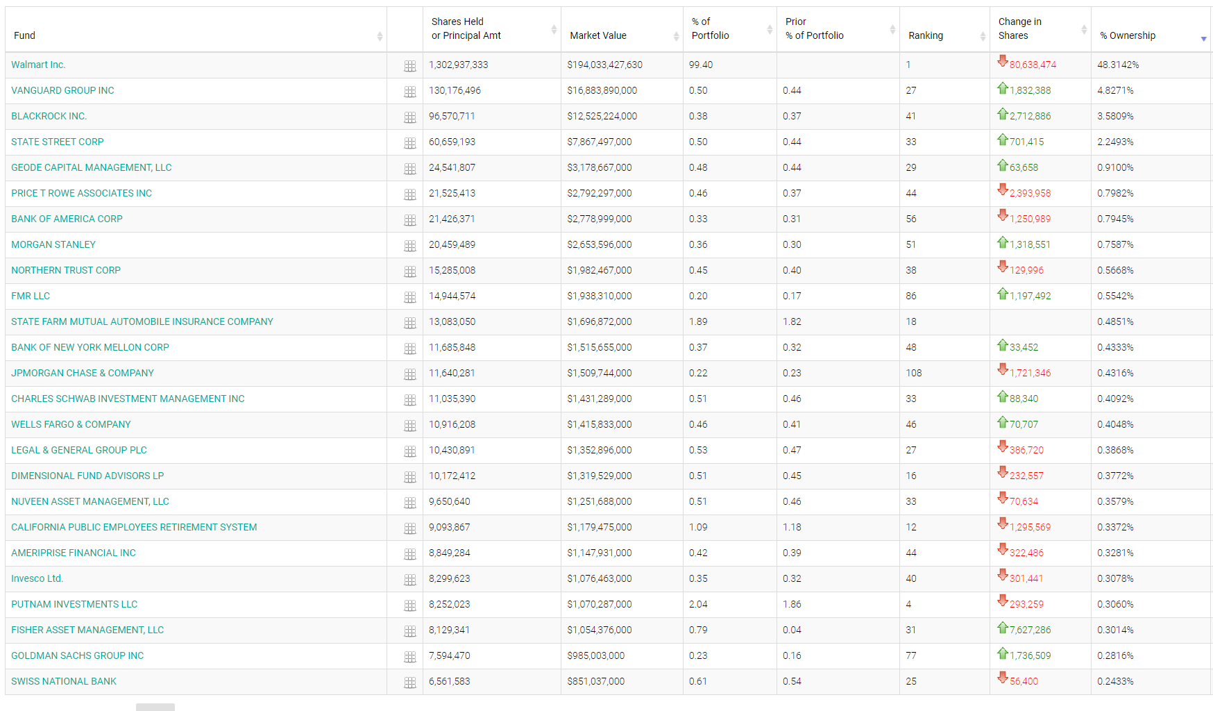Screen dimensions: 1213x711
Task: Open grid icon in LEGAL & GENERAL row
Action: [x=409, y=451]
